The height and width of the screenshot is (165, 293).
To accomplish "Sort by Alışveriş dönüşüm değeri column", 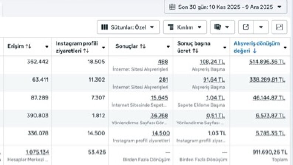I will [x=257, y=47].
